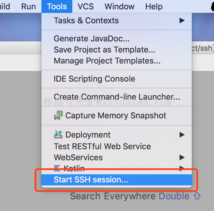The height and width of the screenshot is (211, 214).
Task: Select Create Command-line Launcher...
Action: tap(117, 97)
